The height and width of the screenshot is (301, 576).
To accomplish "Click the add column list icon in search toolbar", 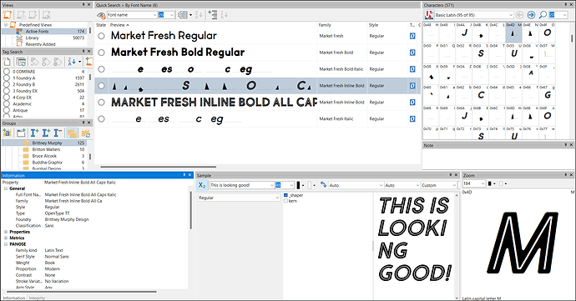I will pyautogui.click(x=212, y=15).
